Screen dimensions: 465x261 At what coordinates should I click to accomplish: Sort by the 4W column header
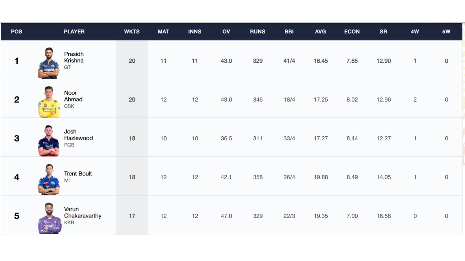coord(415,32)
